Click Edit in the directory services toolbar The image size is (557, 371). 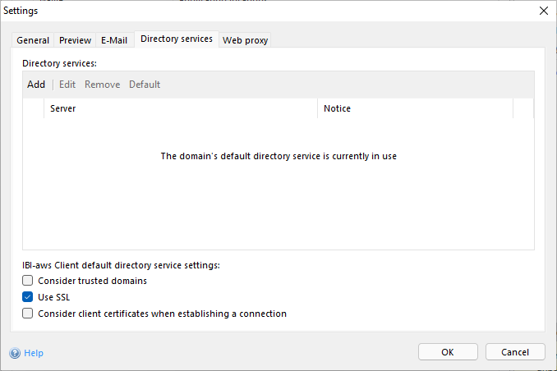click(67, 85)
